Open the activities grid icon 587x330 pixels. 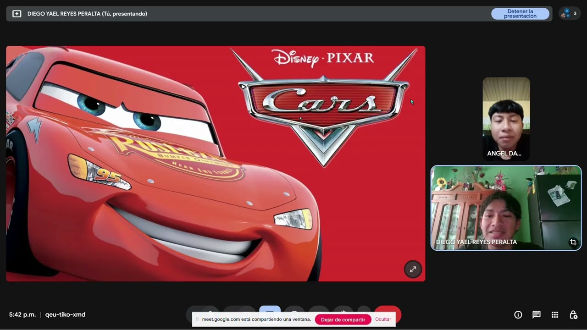coord(555,314)
